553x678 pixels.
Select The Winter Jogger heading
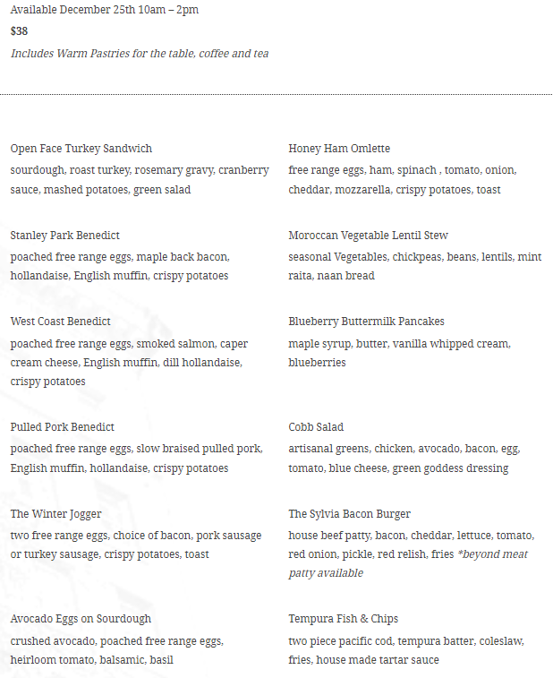[x=55, y=514]
